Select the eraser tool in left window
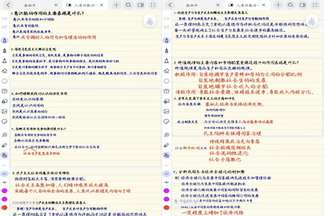324x216 pixels. (5, 71)
